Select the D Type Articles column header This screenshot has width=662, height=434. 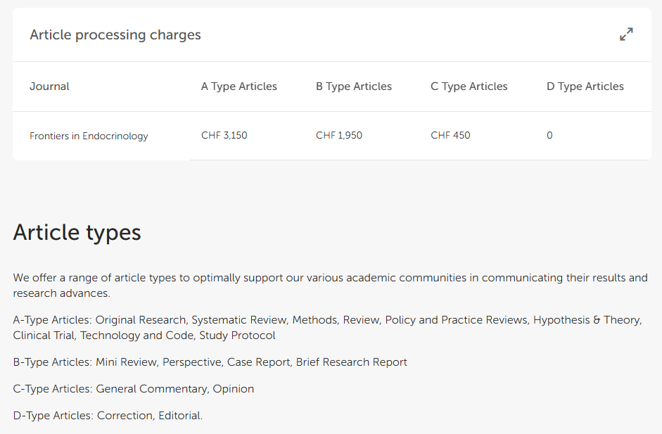tap(585, 87)
